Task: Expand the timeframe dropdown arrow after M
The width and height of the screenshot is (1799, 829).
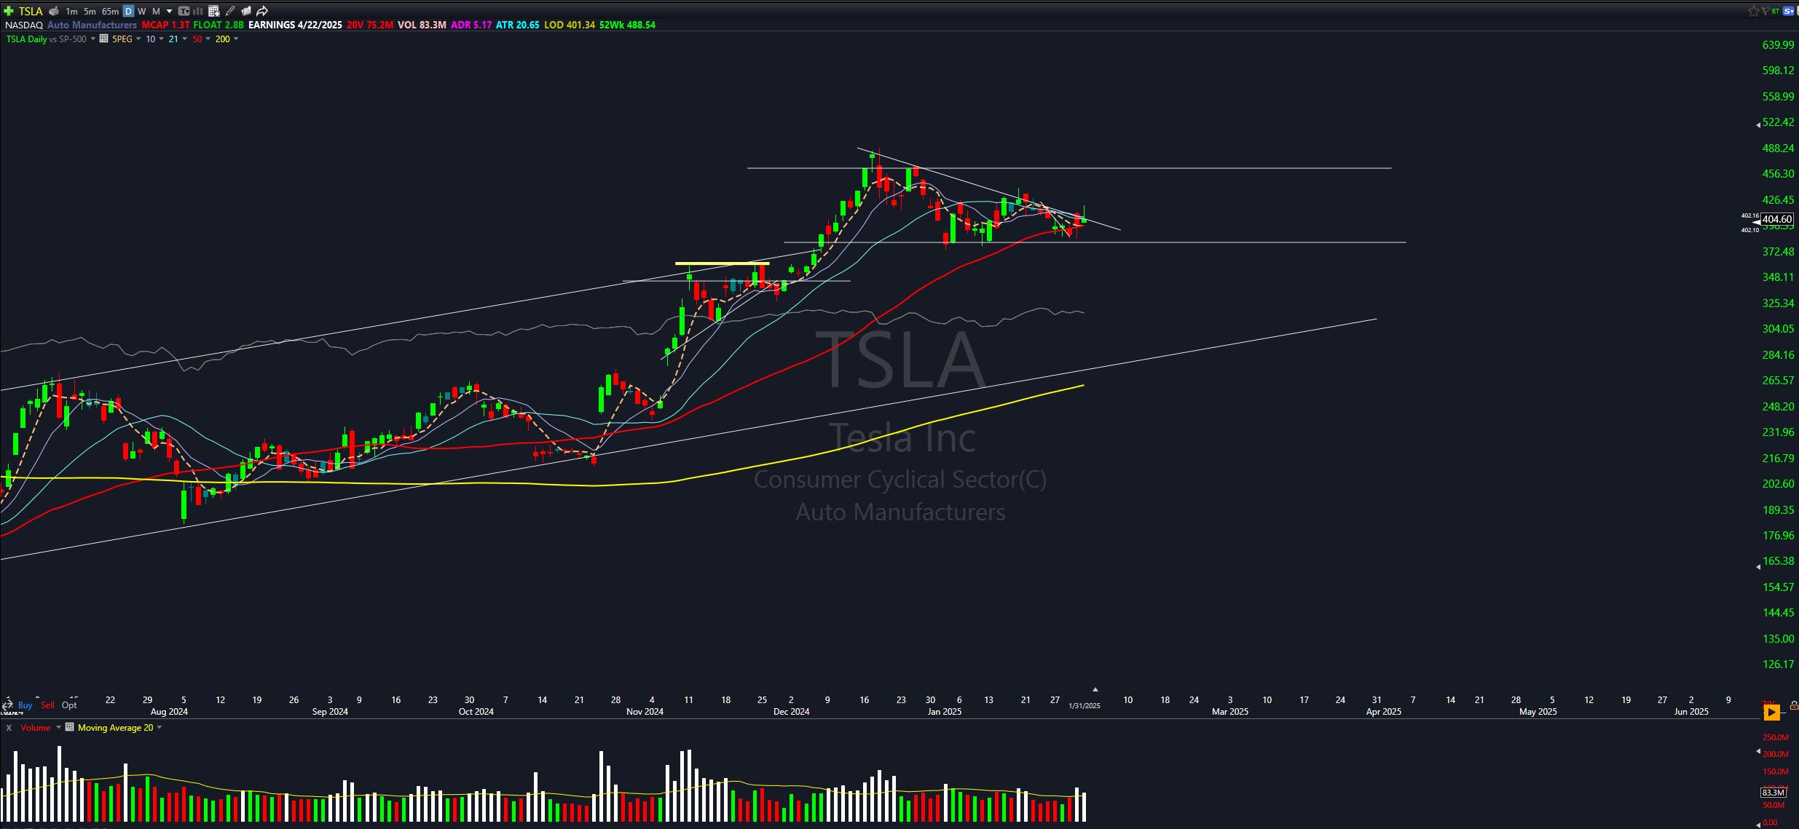Action: [169, 11]
